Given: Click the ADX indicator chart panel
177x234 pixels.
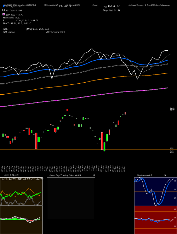Looking at the screenshot, I should (21, 191).
